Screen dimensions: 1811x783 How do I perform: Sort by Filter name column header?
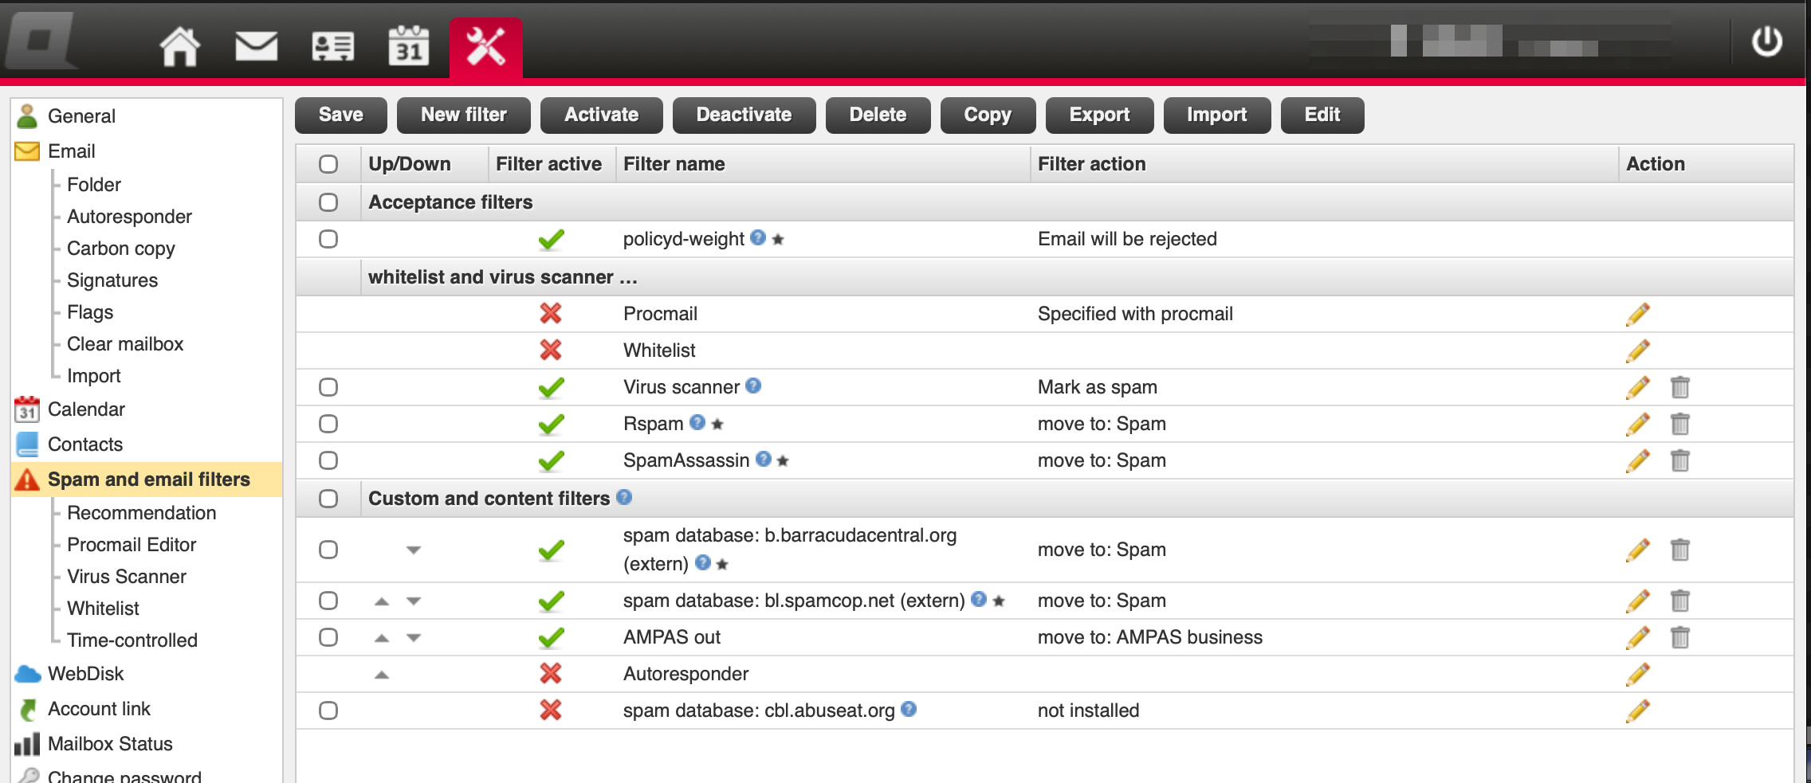pyautogui.click(x=674, y=164)
